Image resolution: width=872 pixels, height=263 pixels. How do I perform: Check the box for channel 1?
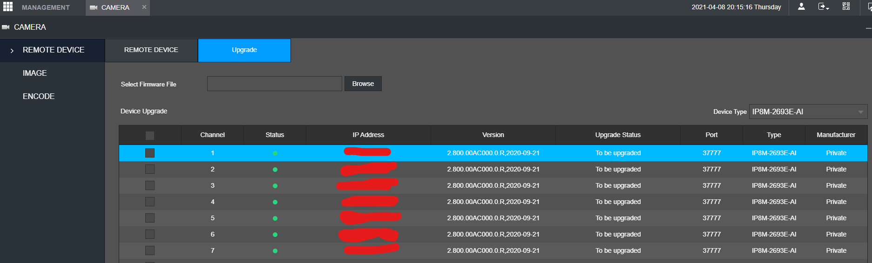150,153
